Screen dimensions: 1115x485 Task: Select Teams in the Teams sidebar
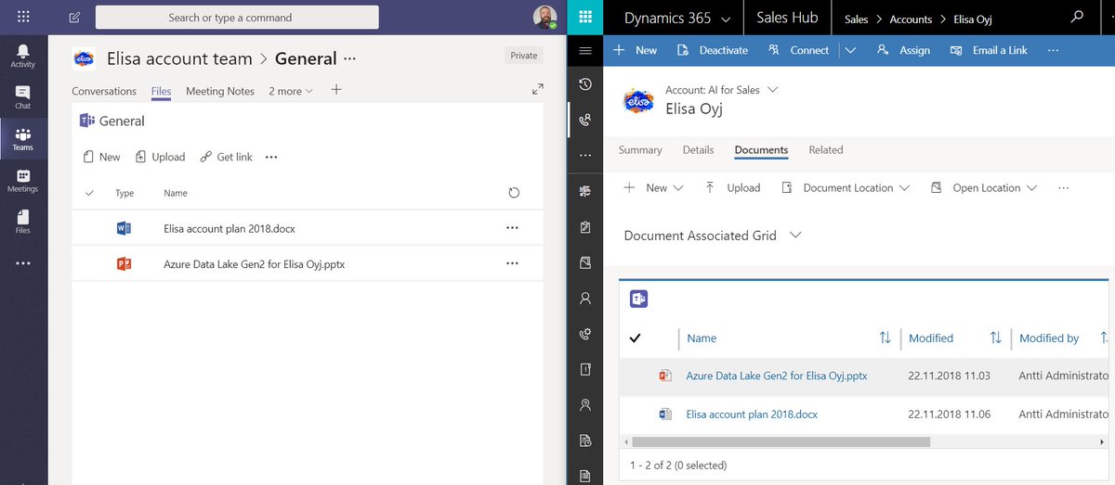click(x=23, y=139)
